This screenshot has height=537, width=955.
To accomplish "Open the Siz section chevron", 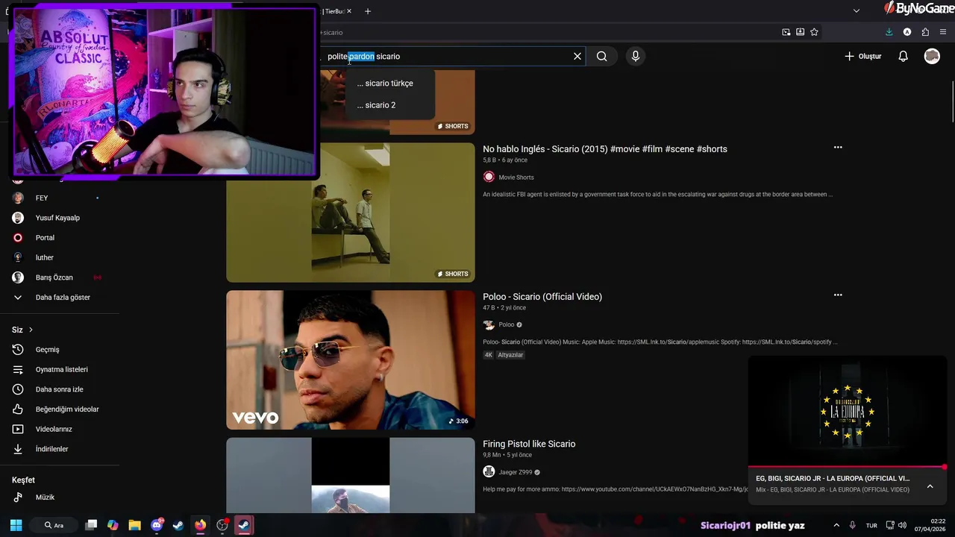I will coord(31,330).
